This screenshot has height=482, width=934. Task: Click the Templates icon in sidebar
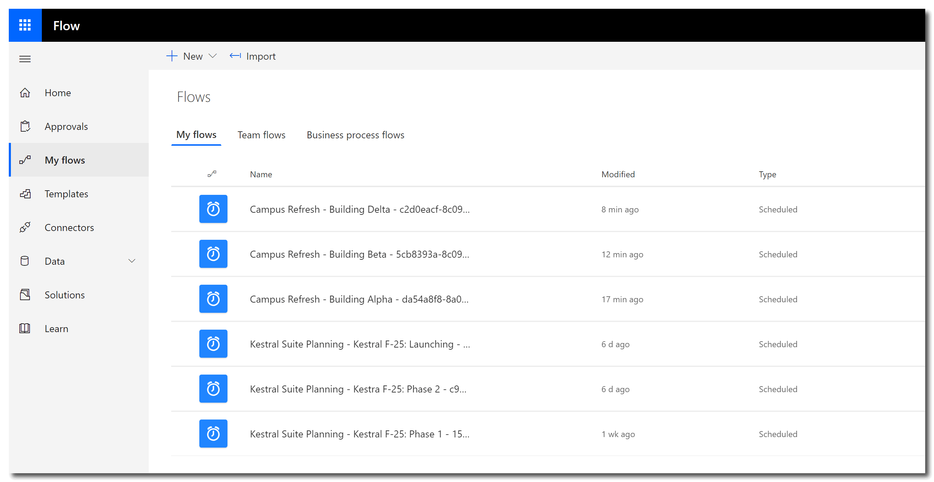tap(25, 194)
